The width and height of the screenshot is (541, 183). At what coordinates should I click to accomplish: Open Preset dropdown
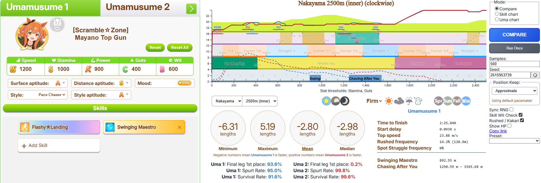[x=514, y=141]
